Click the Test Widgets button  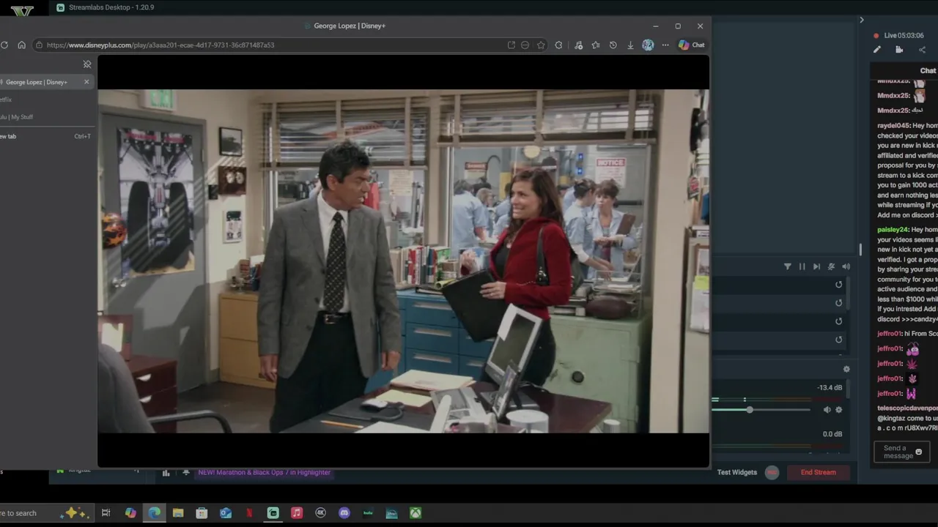pyautogui.click(x=737, y=472)
